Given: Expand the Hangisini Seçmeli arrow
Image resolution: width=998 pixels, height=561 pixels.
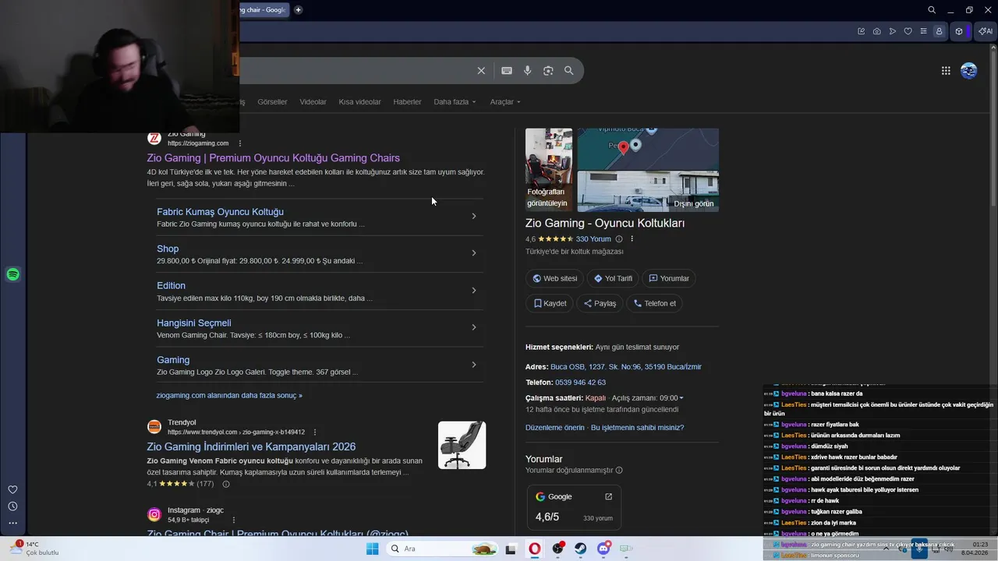Looking at the screenshot, I should [x=473, y=327].
